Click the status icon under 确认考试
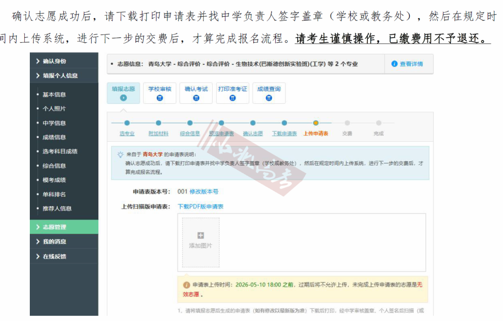 196,98
